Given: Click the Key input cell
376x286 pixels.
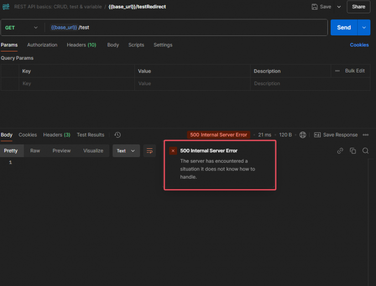Looking at the screenshot, I should (77, 84).
